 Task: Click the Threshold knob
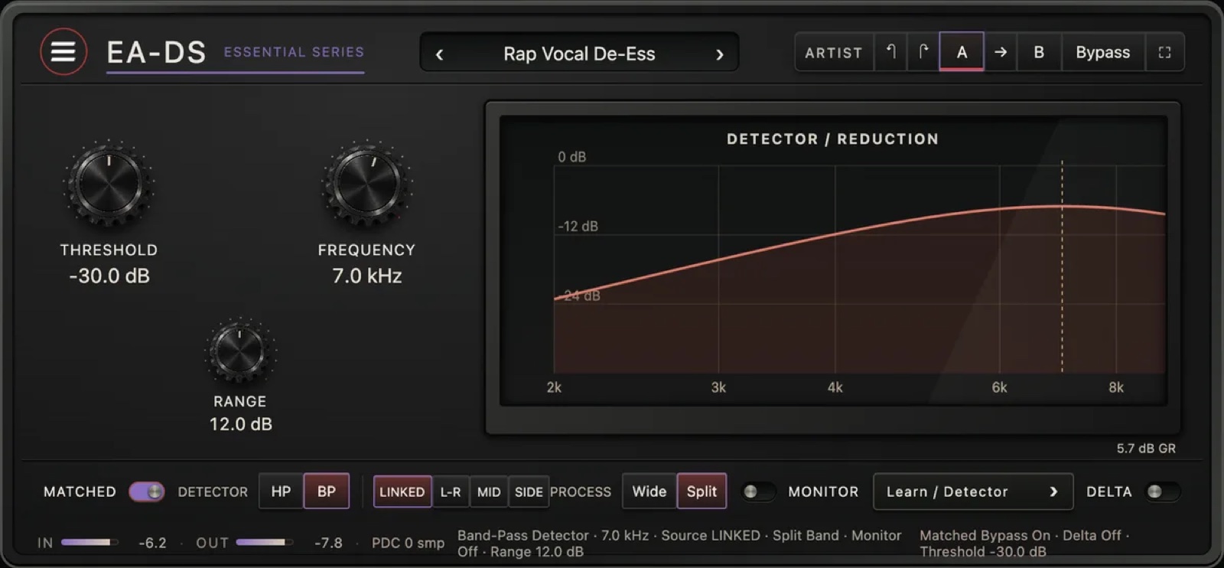coord(109,184)
